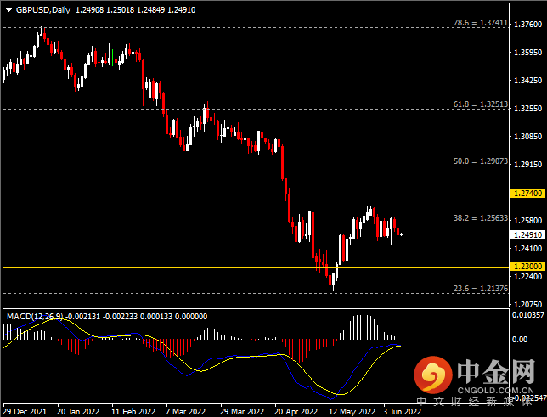The height and width of the screenshot is (417, 547).
Task: Click the 3 Jun 2022 date marker
Action: 402,411
